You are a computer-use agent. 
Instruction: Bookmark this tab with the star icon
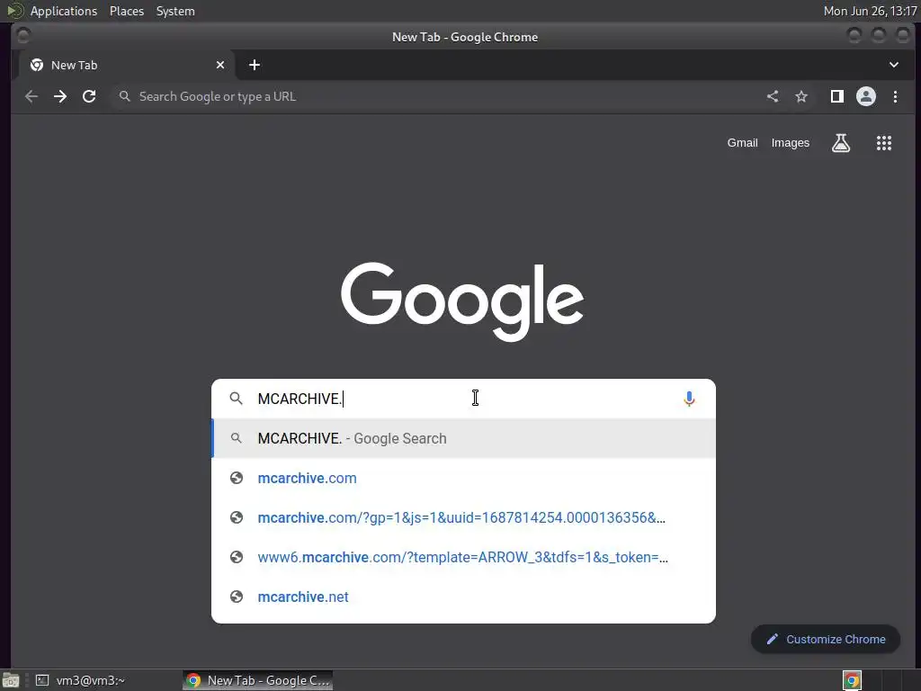click(x=801, y=96)
